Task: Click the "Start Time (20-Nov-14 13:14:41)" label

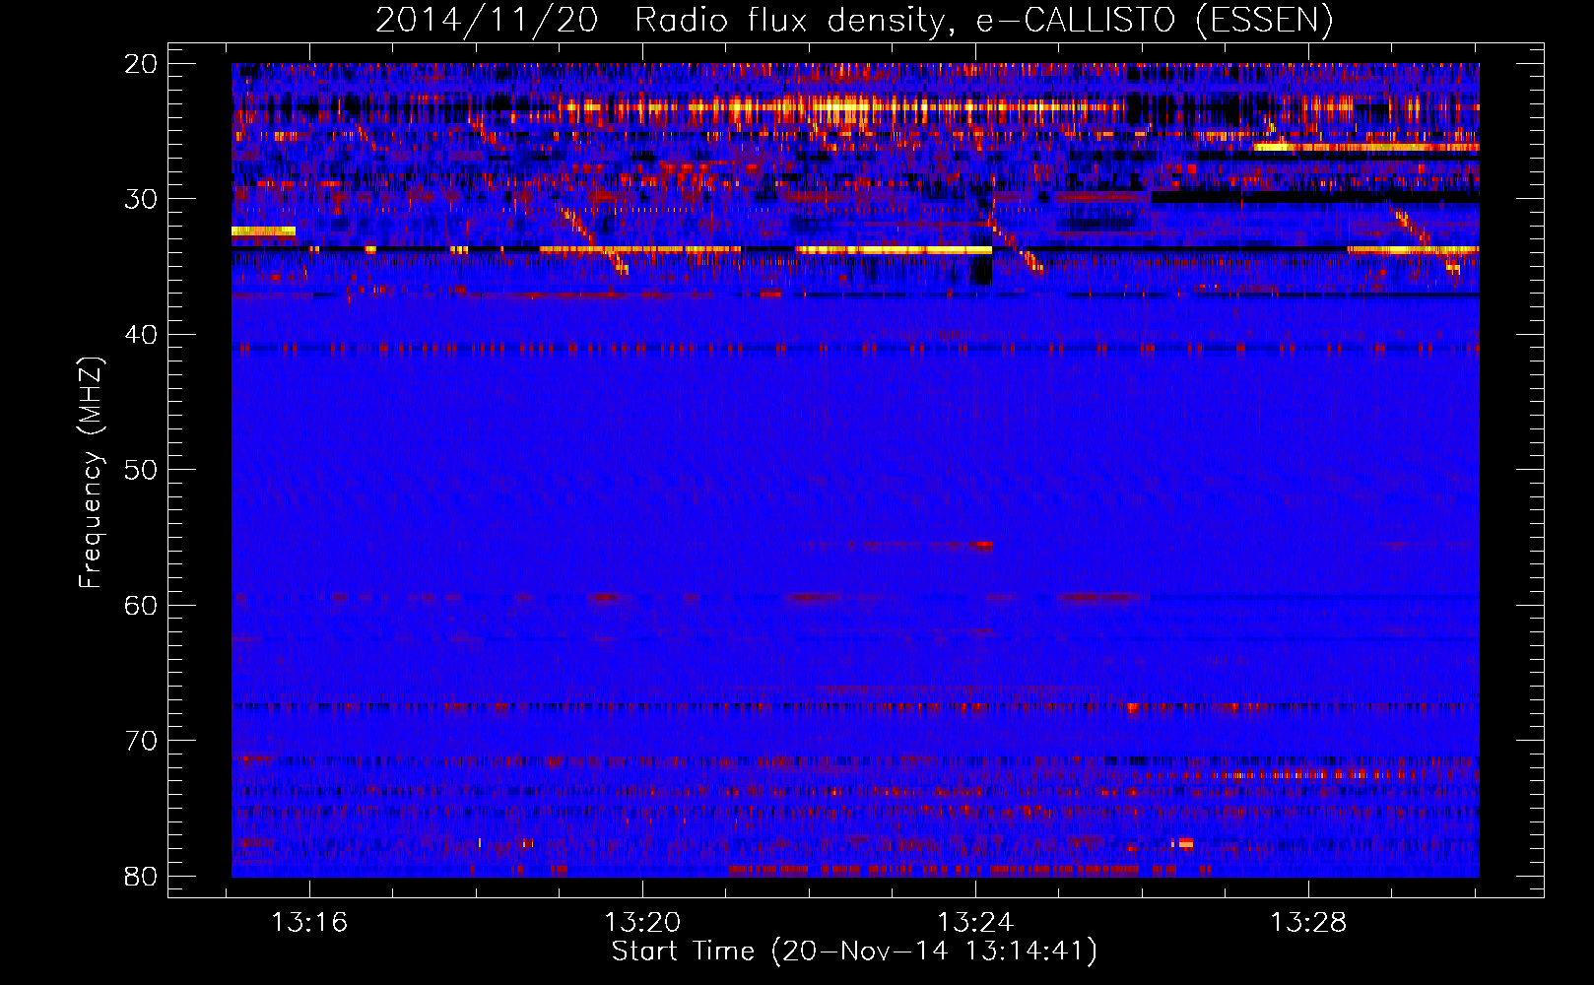Action: [x=854, y=952]
